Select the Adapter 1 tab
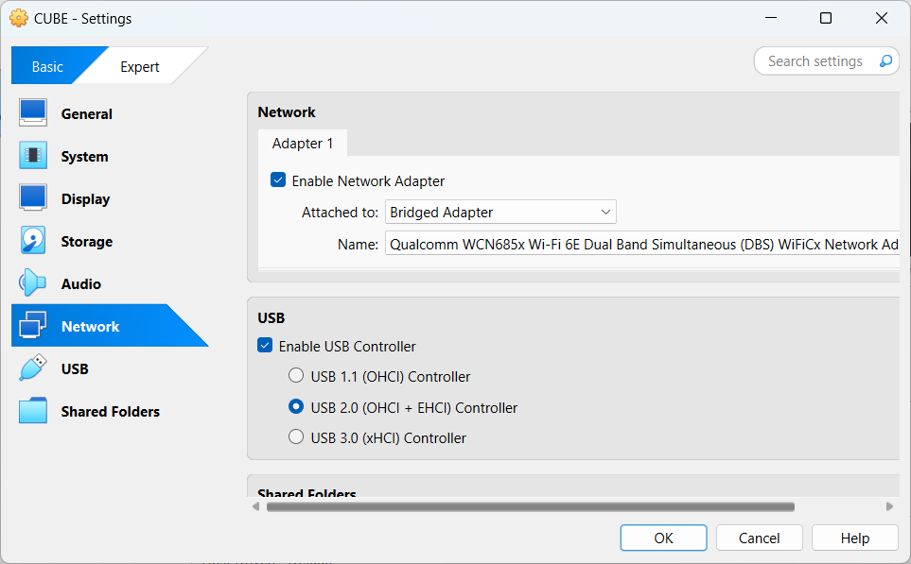This screenshot has height=564, width=911. 303,144
